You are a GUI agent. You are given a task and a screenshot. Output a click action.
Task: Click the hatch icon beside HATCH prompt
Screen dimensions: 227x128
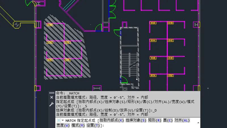click(x=59, y=120)
